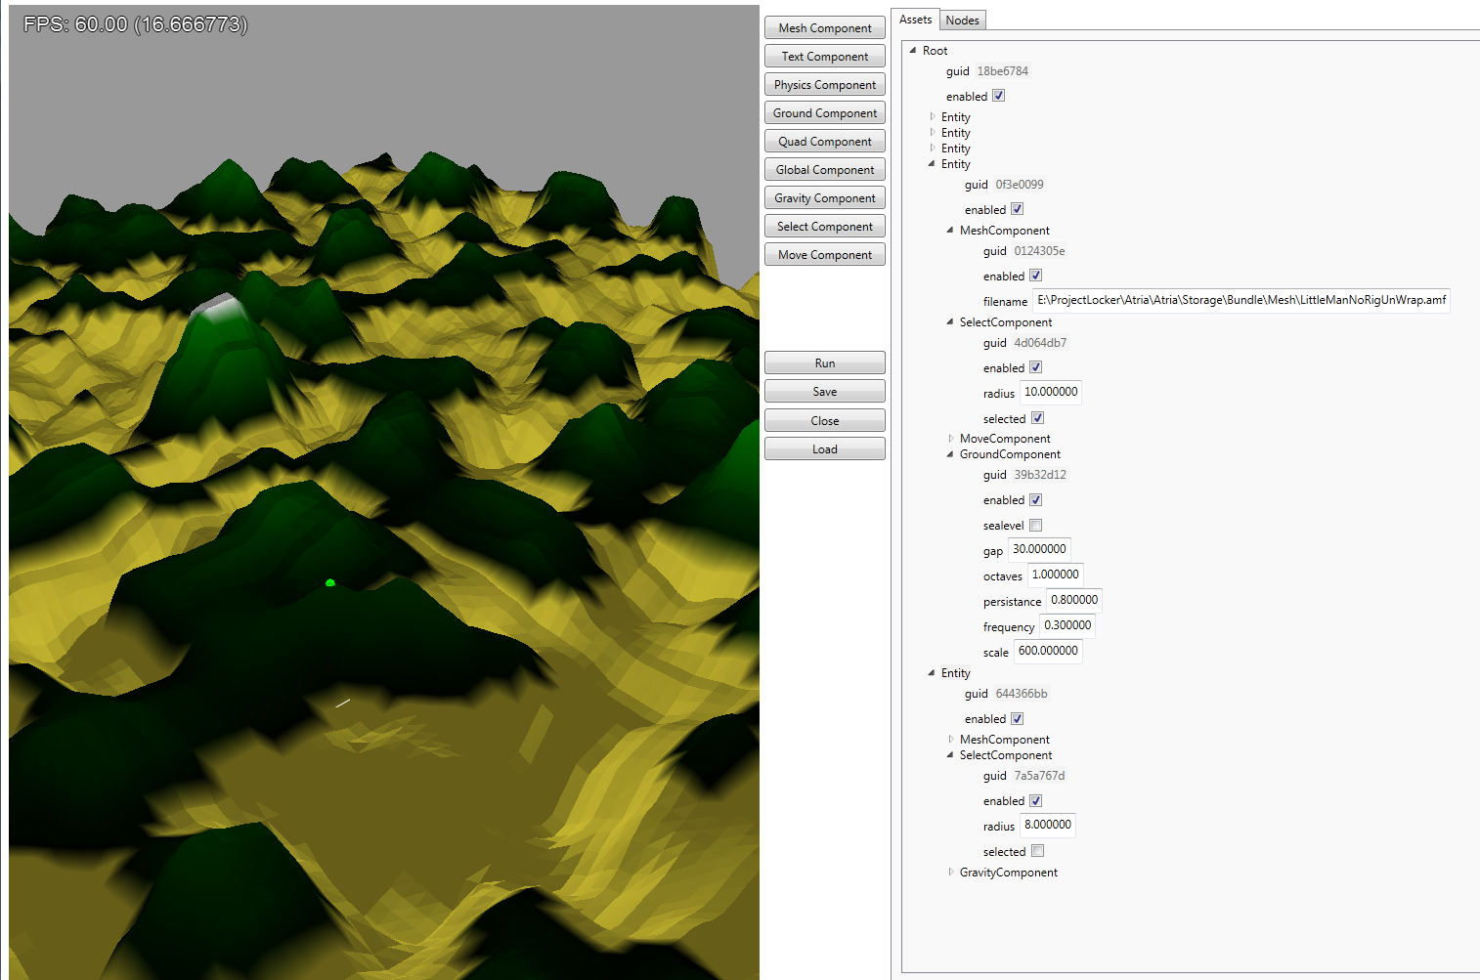Switch to the Nodes tab
The height and width of the screenshot is (980, 1480).
pos(962,21)
